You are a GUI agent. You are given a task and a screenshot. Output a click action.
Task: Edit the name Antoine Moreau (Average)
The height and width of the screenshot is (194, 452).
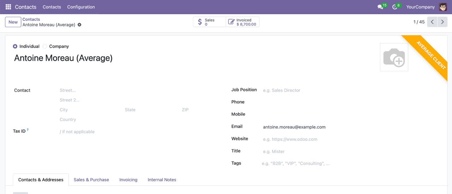63,58
